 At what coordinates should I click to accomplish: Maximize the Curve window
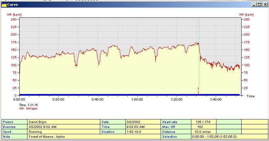click(x=259, y=5)
